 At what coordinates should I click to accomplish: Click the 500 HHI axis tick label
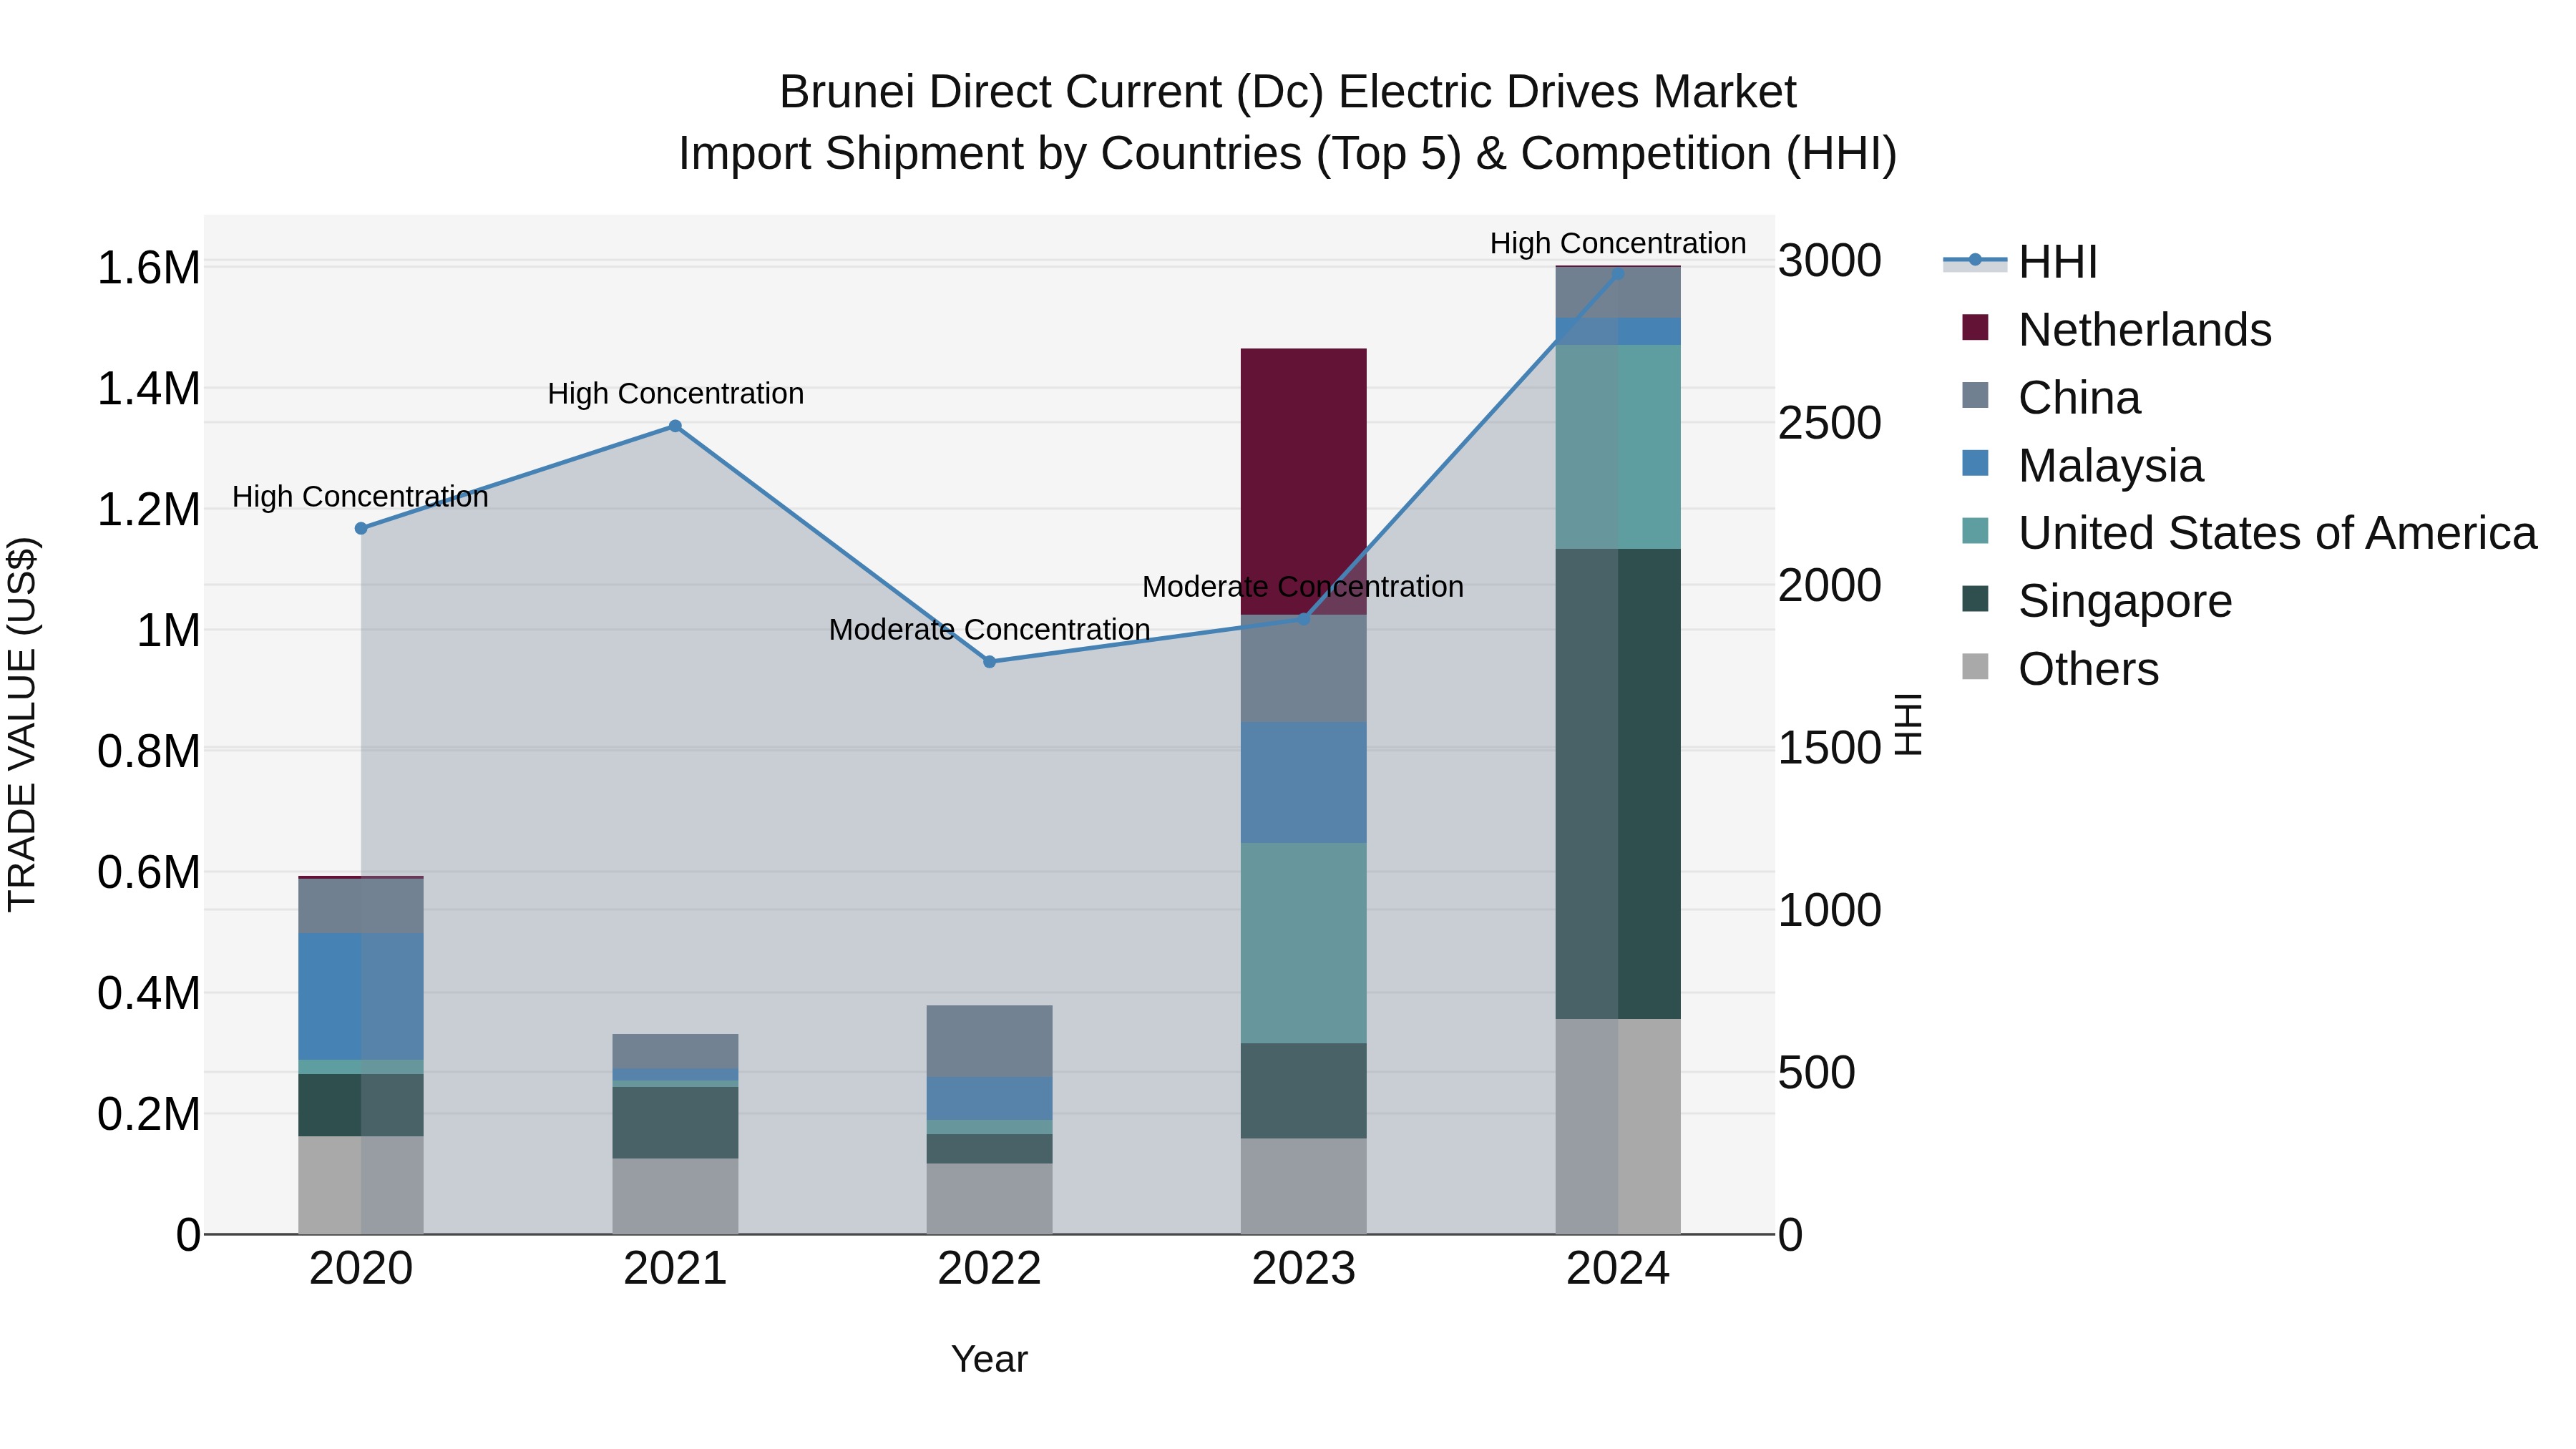point(1817,1073)
